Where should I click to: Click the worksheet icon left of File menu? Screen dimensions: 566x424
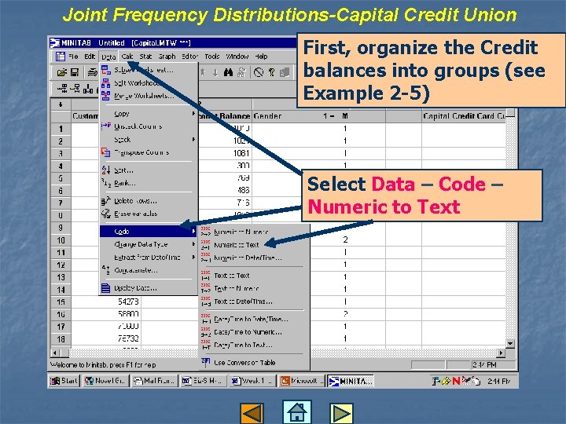click(61, 57)
